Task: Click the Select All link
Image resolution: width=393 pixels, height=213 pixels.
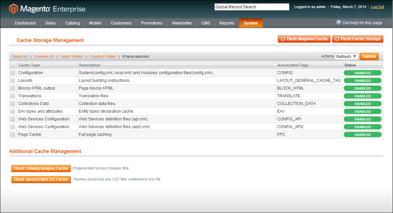Action: [x=20, y=56]
